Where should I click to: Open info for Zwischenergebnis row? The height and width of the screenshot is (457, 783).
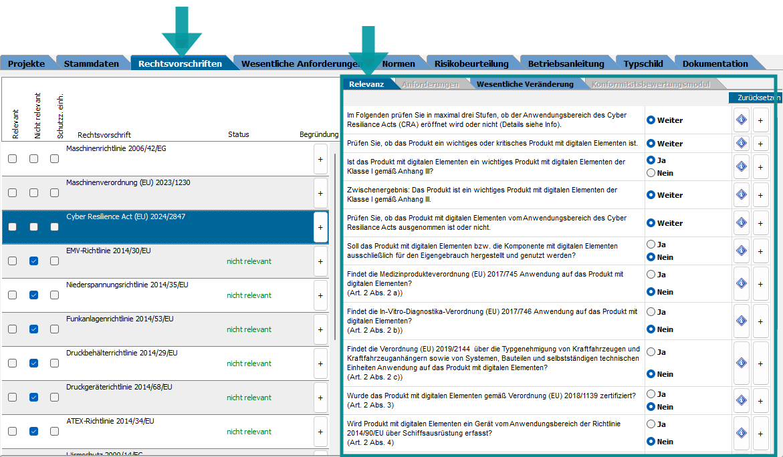[x=741, y=194]
